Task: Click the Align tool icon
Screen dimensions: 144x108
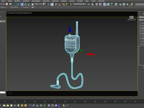Action: (x=93, y=4)
